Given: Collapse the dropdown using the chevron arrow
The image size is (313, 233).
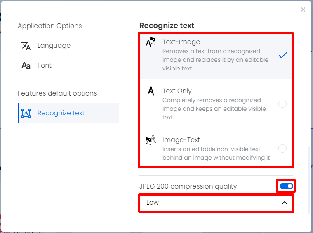Looking at the screenshot, I should (285, 203).
